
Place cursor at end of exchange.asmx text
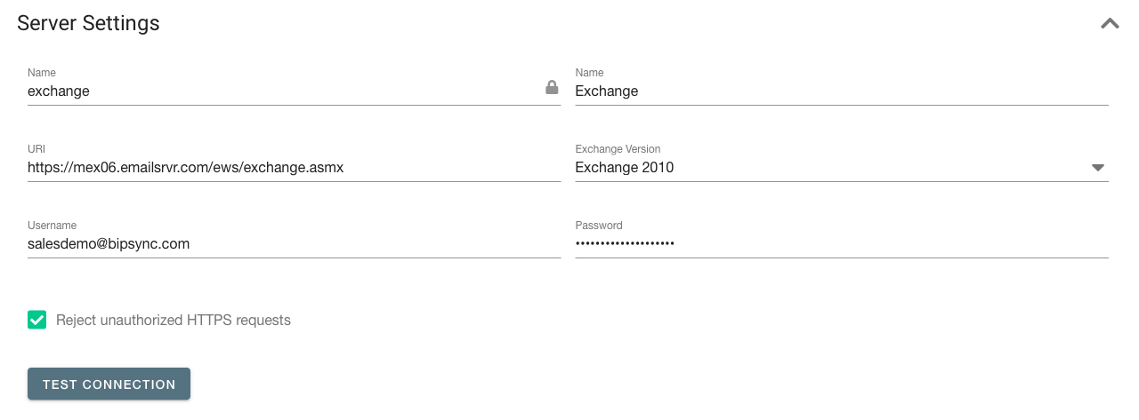click(344, 167)
